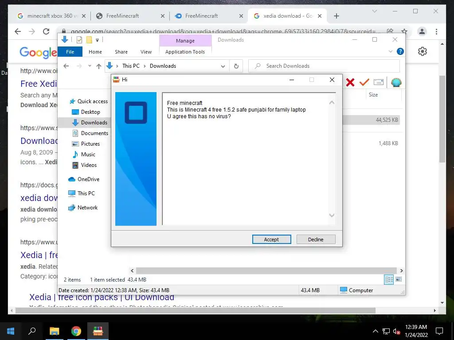Select Pictures in the navigation pane
This screenshot has width=454, height=340.
tap(90, 144)
